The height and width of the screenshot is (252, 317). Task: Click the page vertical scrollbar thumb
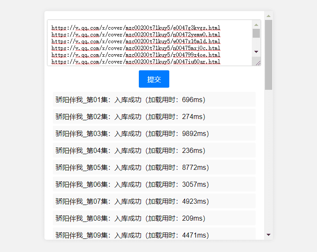pyautogui.click(x=268, y=55)
